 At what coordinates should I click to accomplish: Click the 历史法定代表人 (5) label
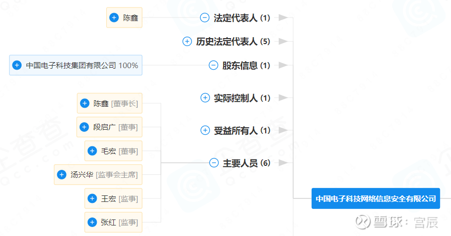(x=233, y=42)
